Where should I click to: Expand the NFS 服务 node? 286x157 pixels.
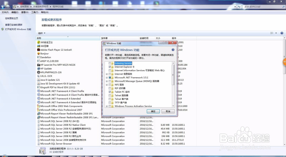point(107,85)
